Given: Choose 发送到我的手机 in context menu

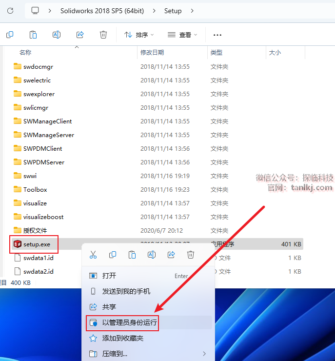Looking at the screenshot, I should pos(149,291).
